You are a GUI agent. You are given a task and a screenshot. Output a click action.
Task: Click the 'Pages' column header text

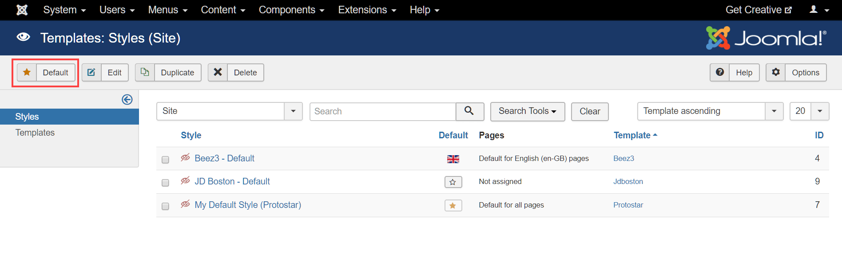click(x=491, y=135)
